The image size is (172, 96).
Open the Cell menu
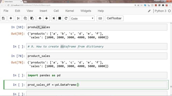tap(56, 11)
